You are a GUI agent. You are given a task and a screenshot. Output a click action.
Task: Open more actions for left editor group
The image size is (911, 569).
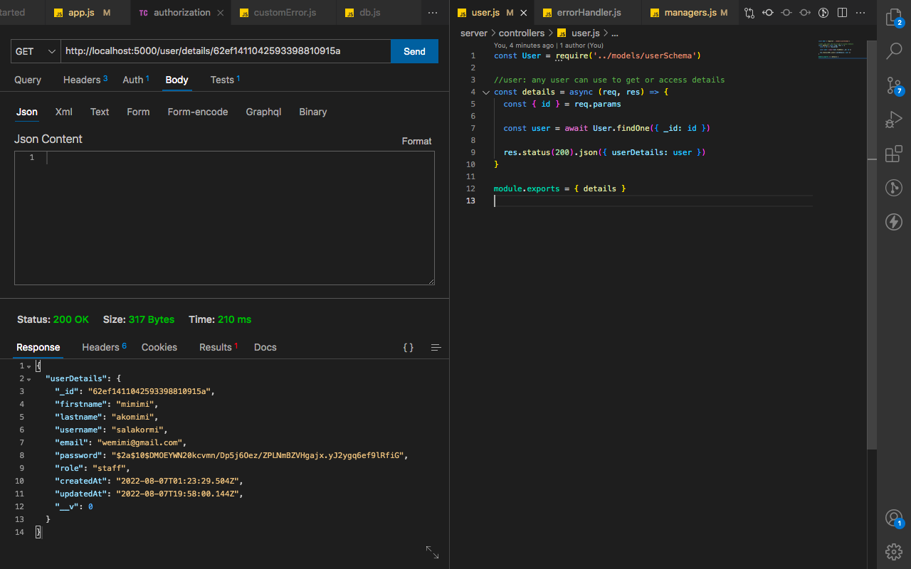(x=433, y=13)
